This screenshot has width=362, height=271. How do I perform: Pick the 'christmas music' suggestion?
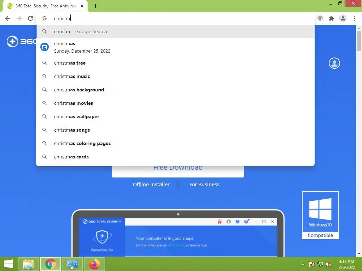pos(175,76)
